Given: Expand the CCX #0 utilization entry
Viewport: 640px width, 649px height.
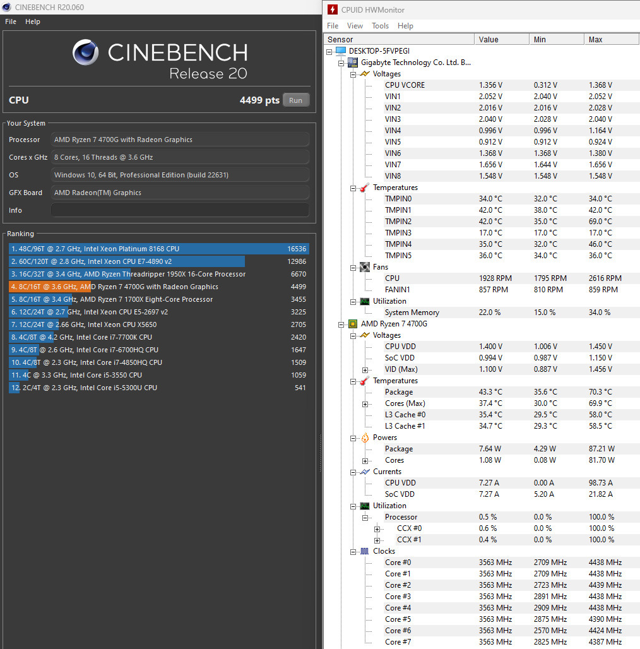Looking at the screenshot, I should point(377,529).
